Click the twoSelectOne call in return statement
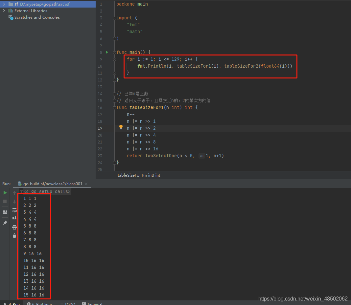The width and height of the screenshot is (351, 305). tap(161, 156)
